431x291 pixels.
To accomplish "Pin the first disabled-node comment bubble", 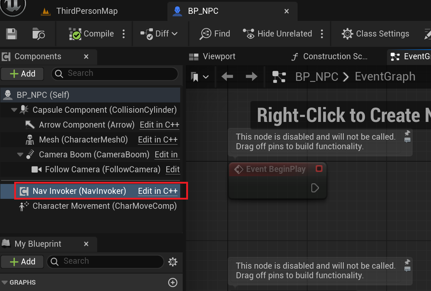I will pyautogui.click(x=407, y=133).
